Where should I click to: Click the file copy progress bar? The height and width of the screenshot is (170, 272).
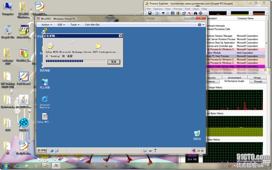76,61
